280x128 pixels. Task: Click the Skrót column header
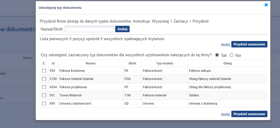pos(132,63)
